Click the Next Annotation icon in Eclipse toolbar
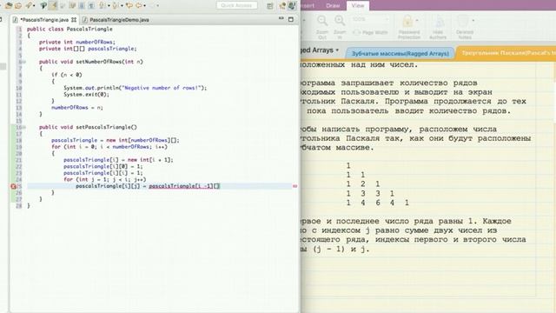This screenshot has width=556, height=313. pos(103,5)
